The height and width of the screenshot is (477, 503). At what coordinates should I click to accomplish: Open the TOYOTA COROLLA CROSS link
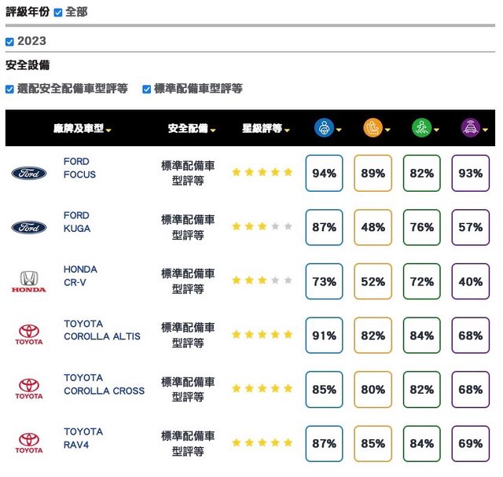click(104, 384)
